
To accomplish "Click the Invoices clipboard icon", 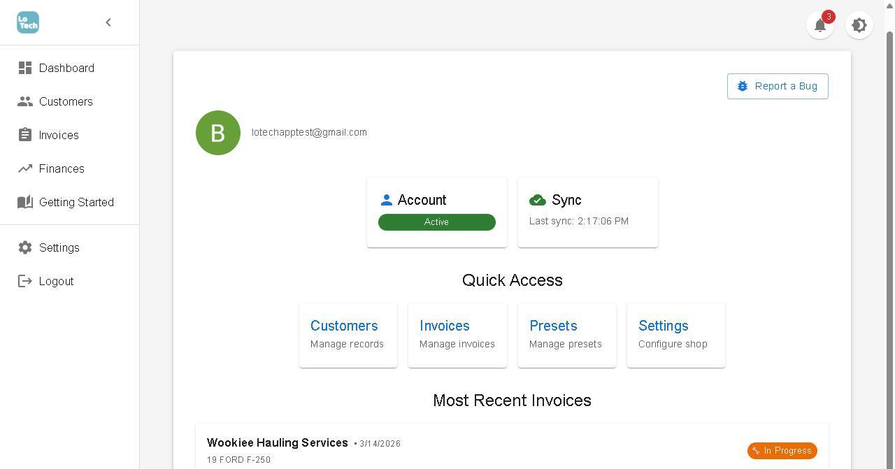I will click(25, 135).
